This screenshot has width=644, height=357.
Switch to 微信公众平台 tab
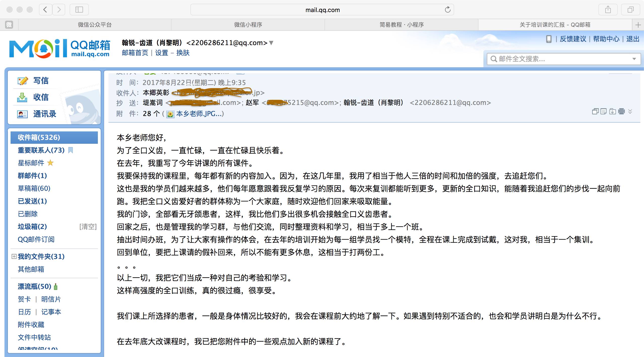[x=95, y=25]
